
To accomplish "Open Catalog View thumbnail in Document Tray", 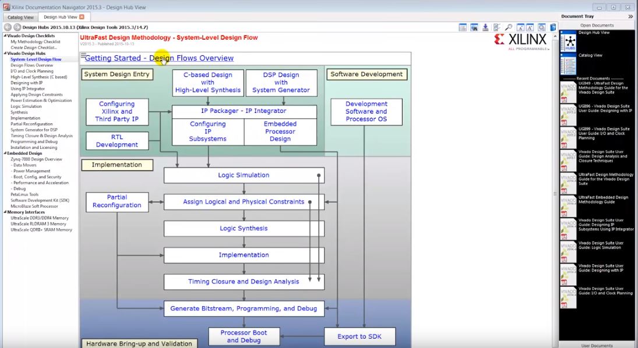I will click(x=569, y=64).
